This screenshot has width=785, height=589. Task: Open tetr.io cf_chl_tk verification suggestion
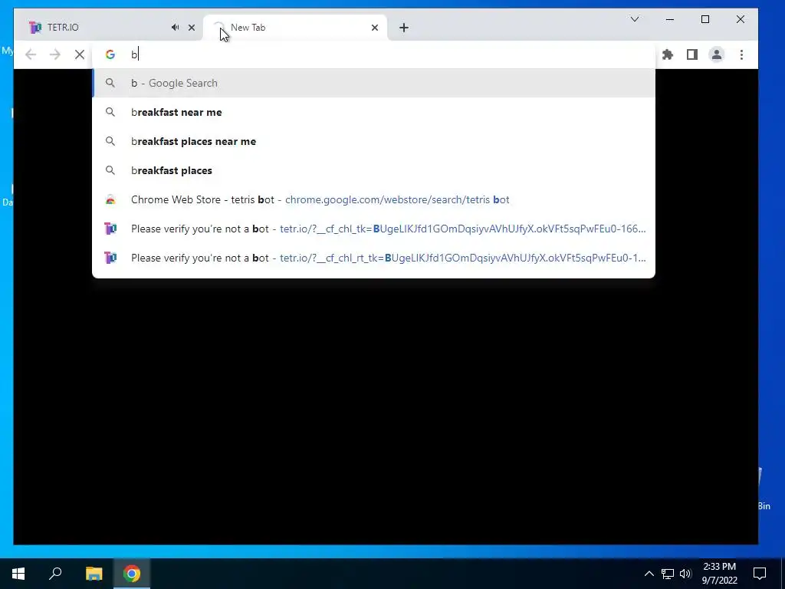[373, 229]
